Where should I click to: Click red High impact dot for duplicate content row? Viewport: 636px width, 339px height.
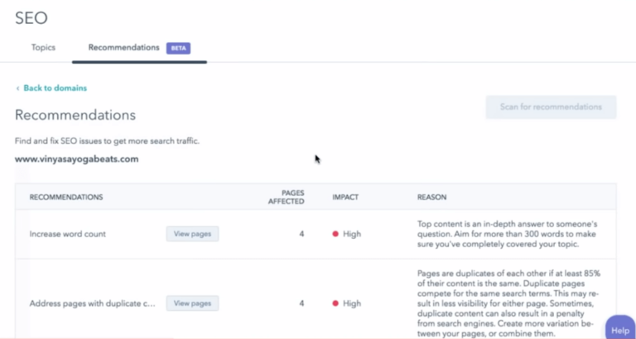(335, 303)
